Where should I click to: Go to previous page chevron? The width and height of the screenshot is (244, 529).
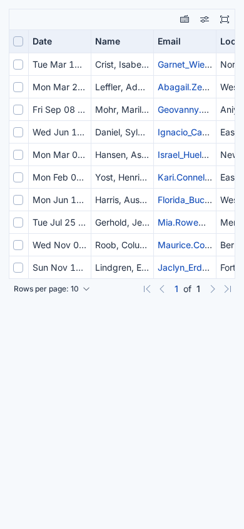(162, 289)
